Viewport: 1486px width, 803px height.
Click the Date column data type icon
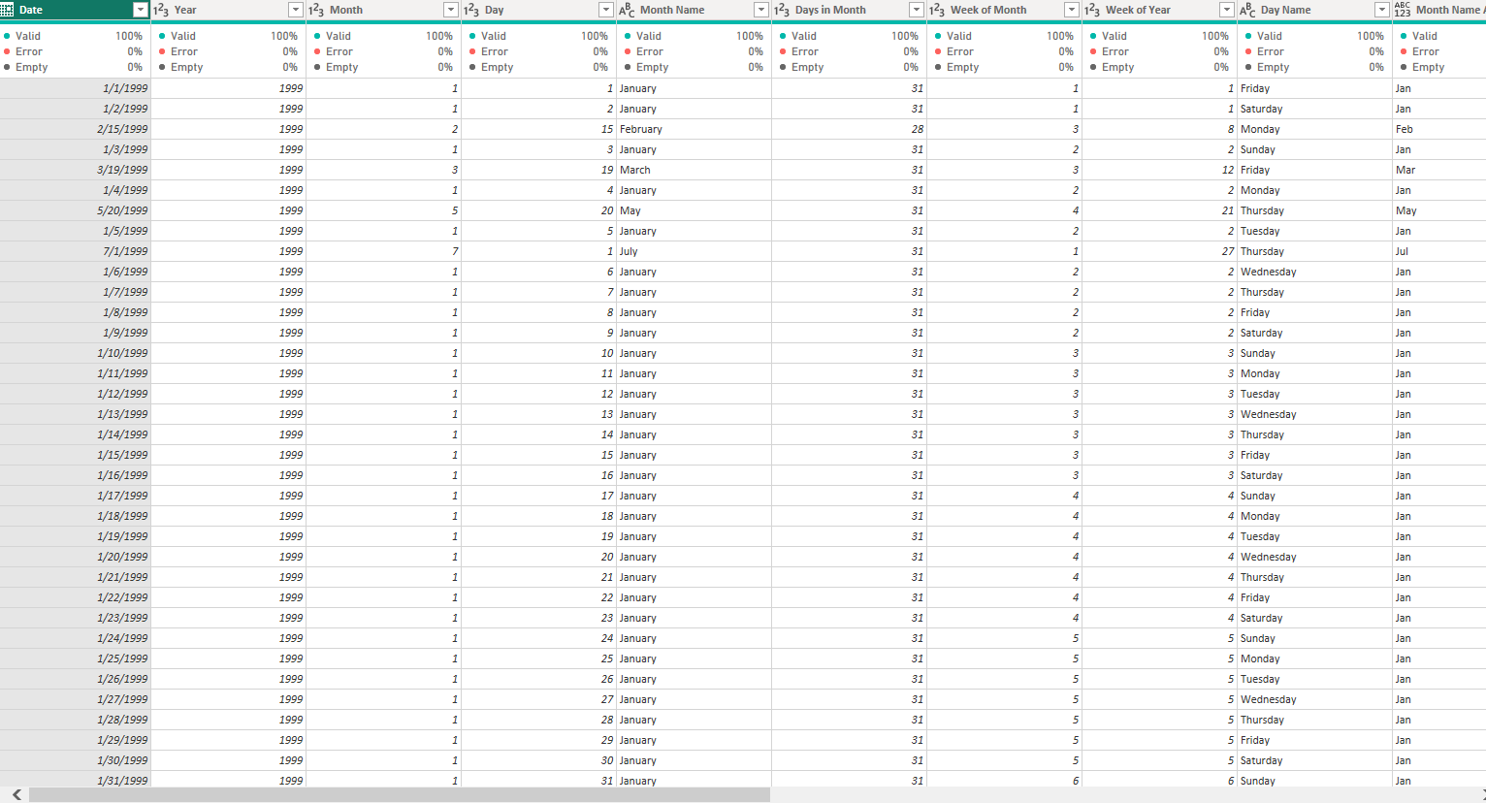[7, 10]
